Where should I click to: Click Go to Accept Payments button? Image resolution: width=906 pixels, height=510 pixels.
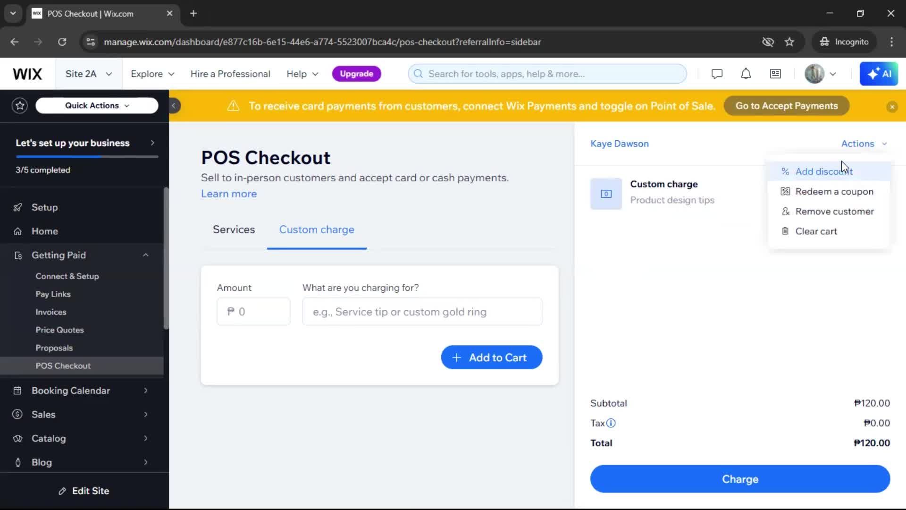[787, 106]
